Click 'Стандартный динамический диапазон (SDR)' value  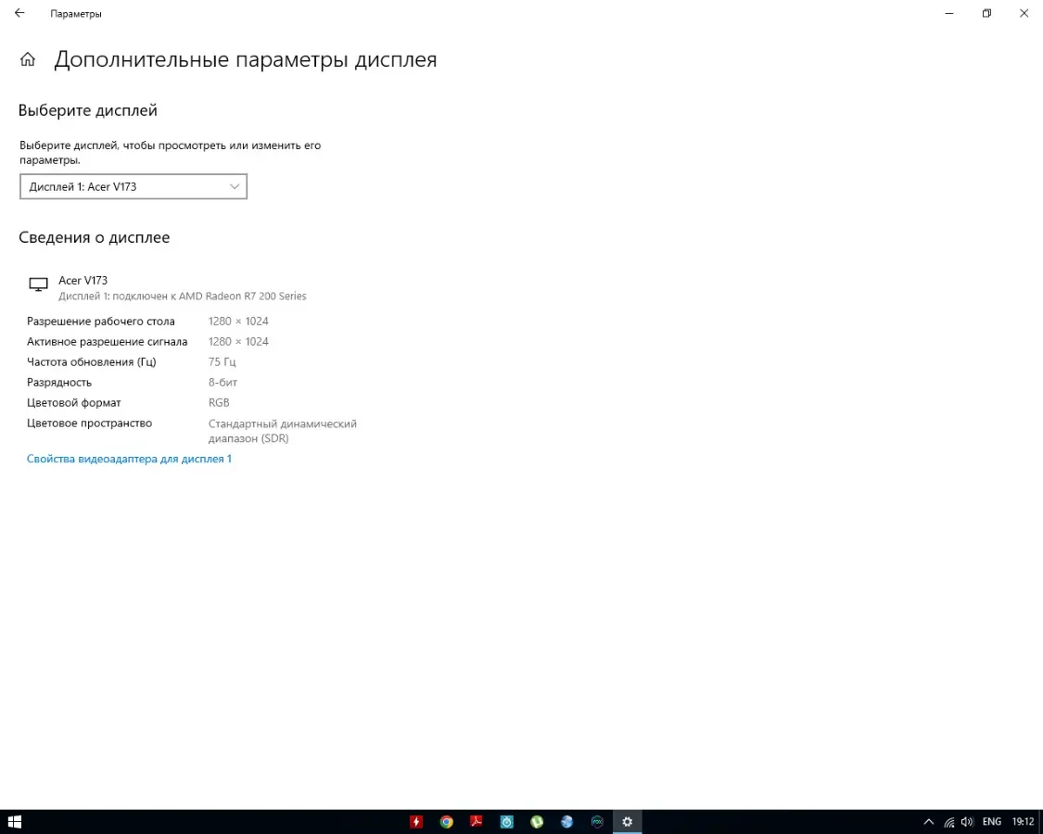pyautogui.click(x=283, y=431)
